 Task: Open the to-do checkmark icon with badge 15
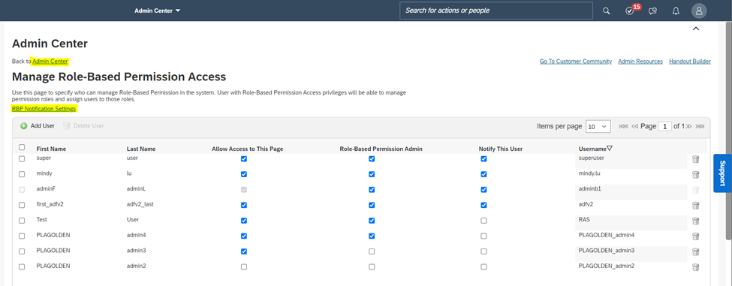(x=630, y=11)
